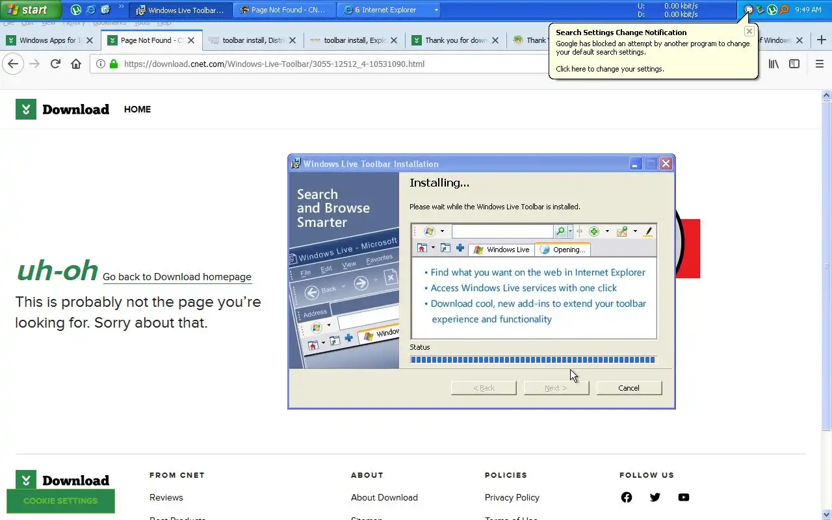Image resolution: width=832 pixels, height=520 pixels.
Task: Launch uTorrent from the quick launch bar
Action: [76, 10]
